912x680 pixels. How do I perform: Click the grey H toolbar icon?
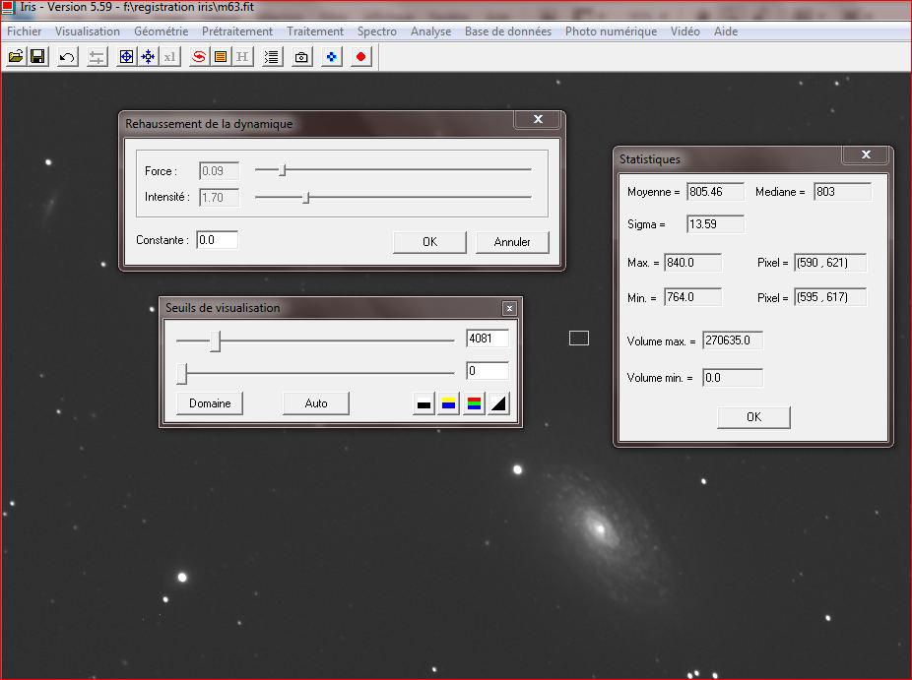242,57
